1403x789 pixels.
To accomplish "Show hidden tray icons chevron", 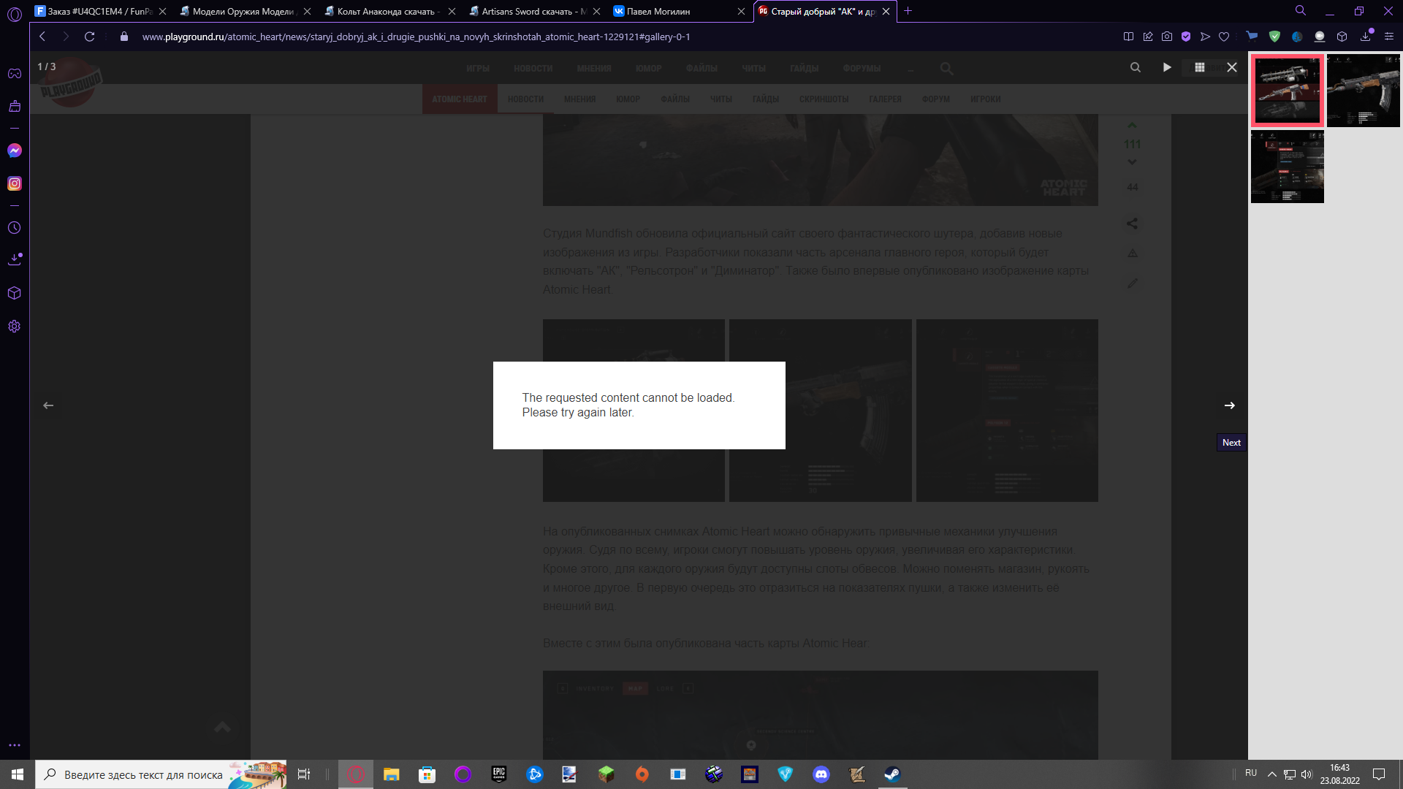I will point(1271,774).
